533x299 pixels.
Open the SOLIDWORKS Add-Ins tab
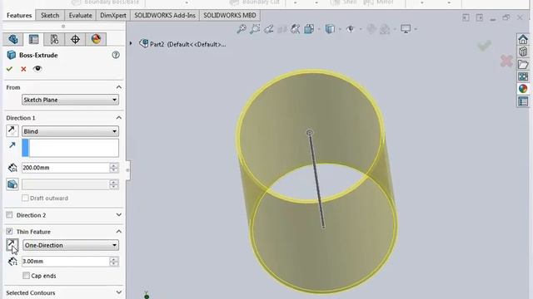point(165,16)
